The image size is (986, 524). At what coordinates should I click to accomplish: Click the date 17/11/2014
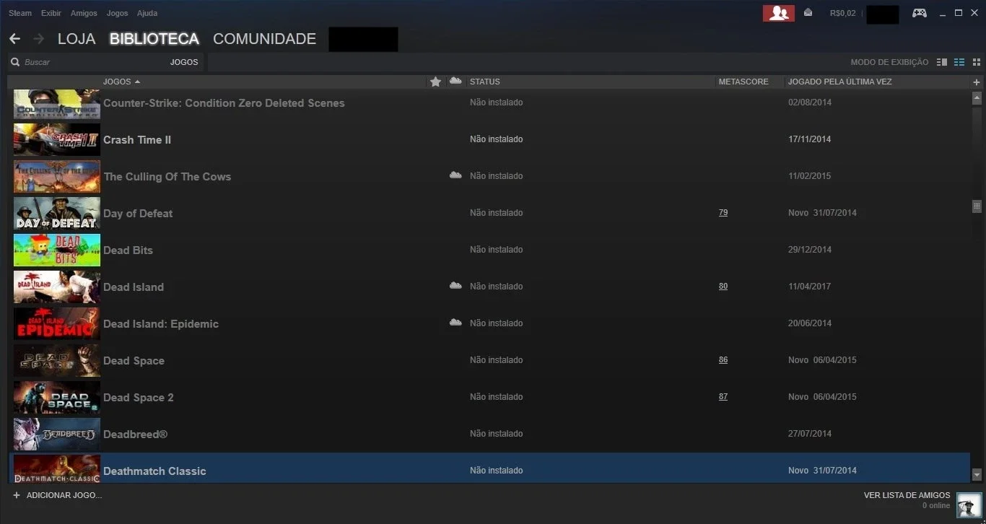810,139
